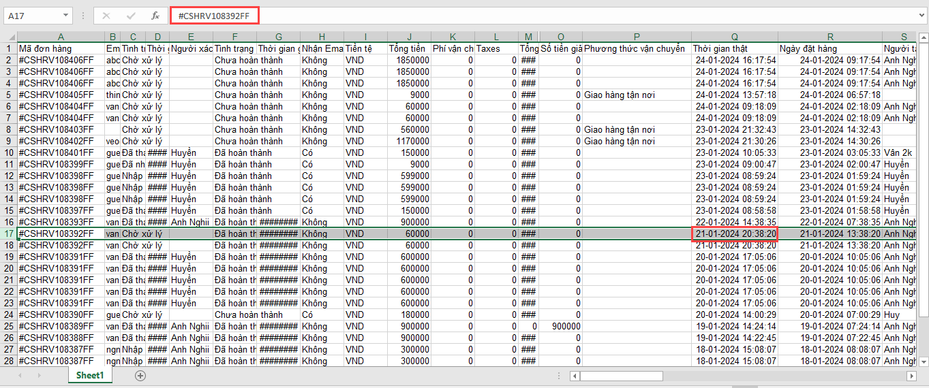The width and height of the screenshot is (929, 388).
Task: Click next sheet navigation arrow
Action: point(40,375)
